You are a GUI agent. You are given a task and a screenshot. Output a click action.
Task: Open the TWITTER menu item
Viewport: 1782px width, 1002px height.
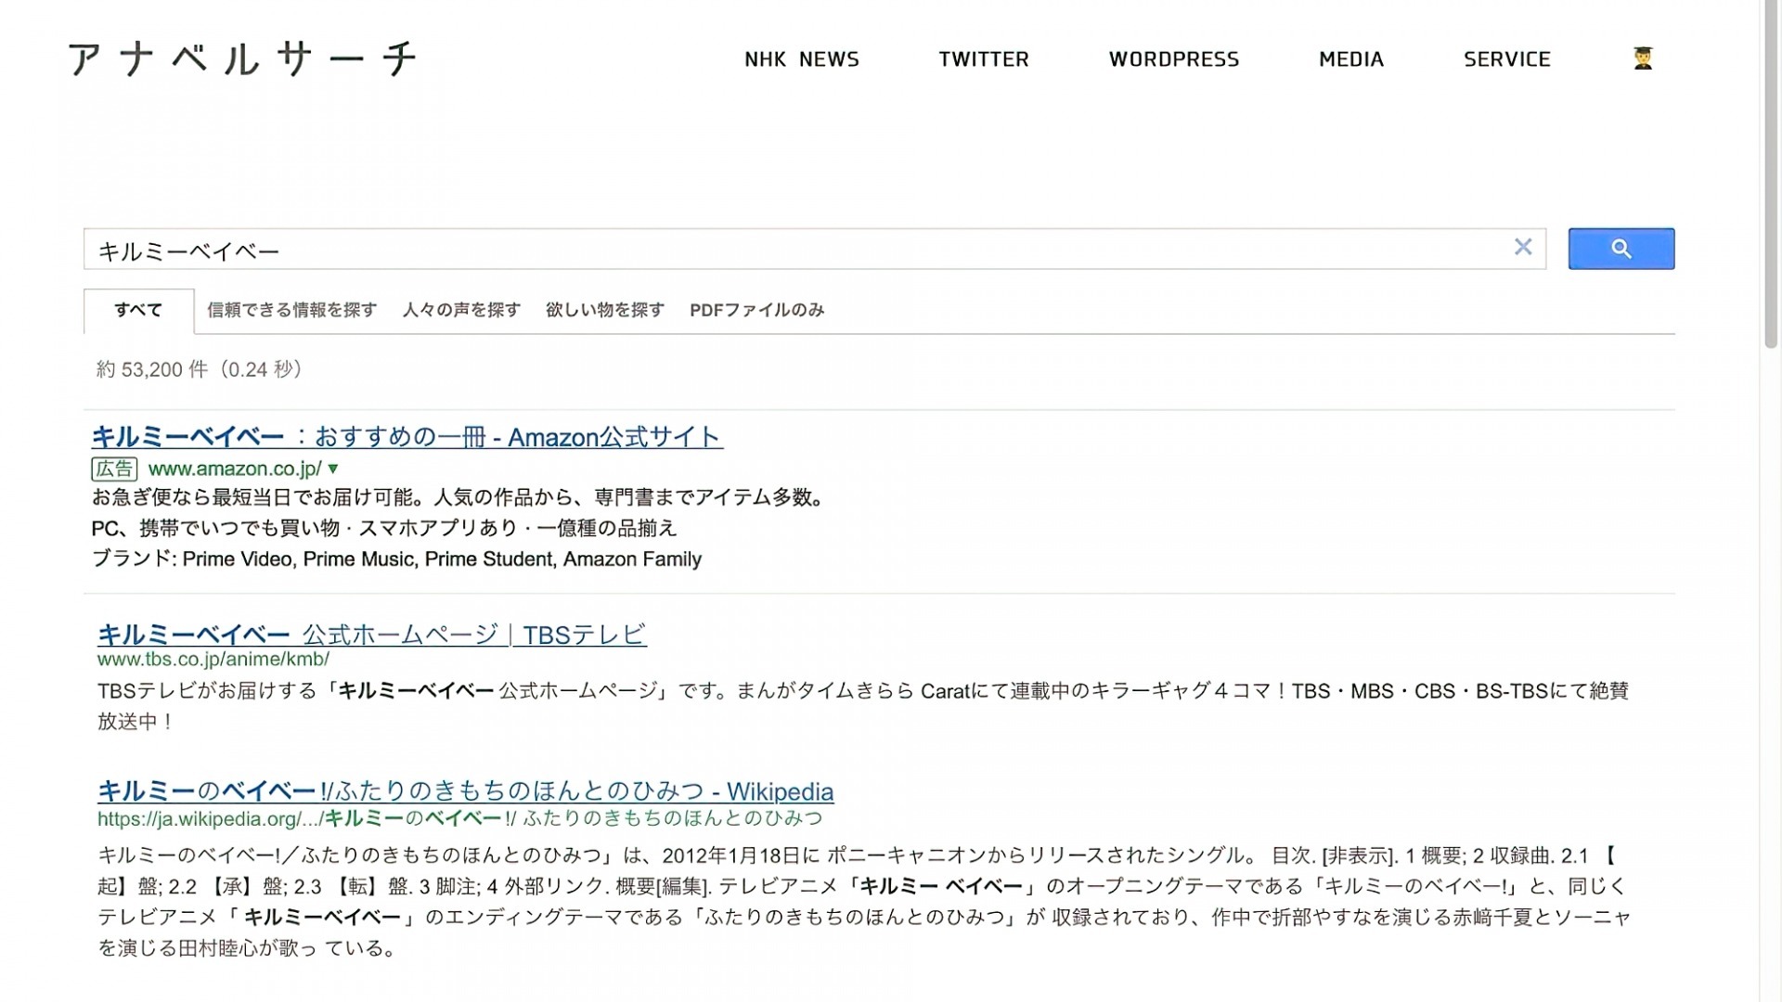[984, 59]
